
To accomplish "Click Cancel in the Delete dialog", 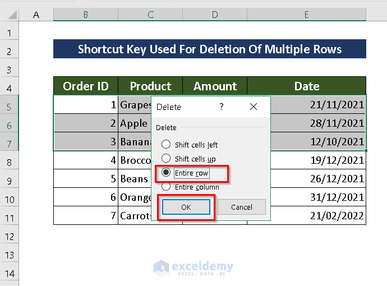I will click(x=242, y=207).
